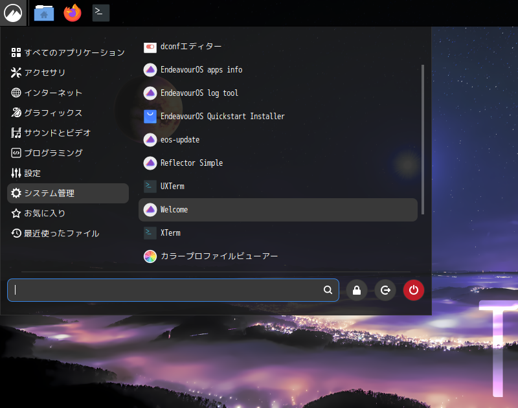Select プログラミング category
The width and height of the screenshot is (518, 408).
[68, 153]
